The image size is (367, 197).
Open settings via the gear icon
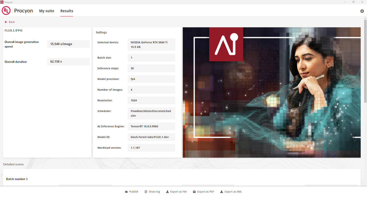(x=362, y=11)
